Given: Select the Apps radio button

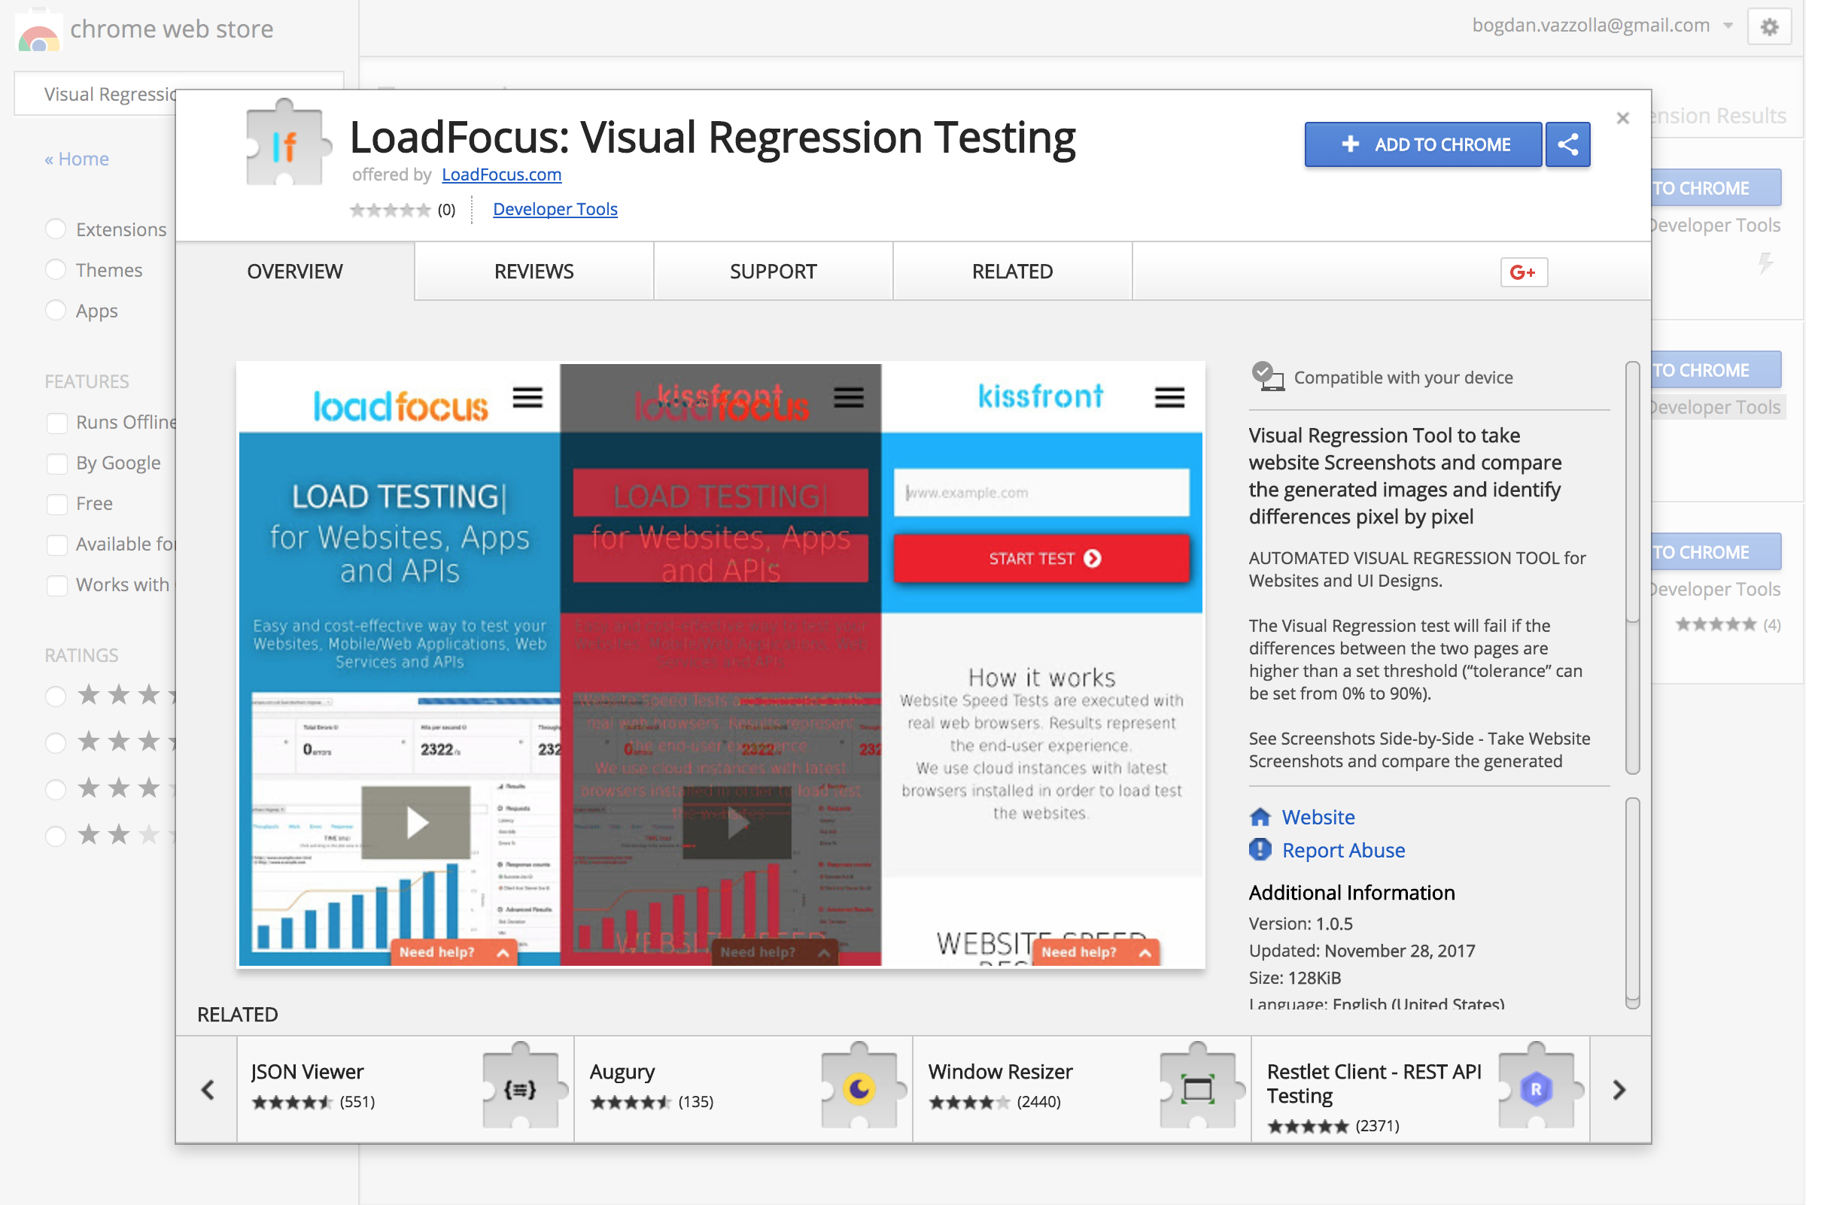Looking at the screenshot, I should coord(56,311).
